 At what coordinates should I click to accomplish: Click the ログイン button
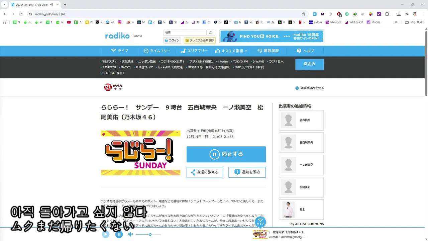point(172,40)
